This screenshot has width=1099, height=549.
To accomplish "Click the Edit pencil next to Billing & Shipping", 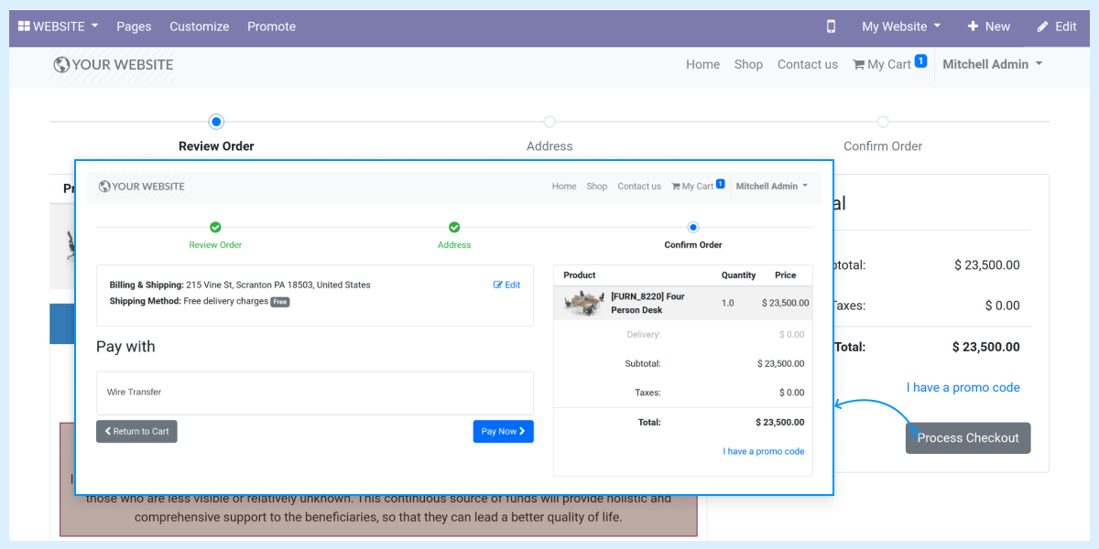I will click(506, 285).
